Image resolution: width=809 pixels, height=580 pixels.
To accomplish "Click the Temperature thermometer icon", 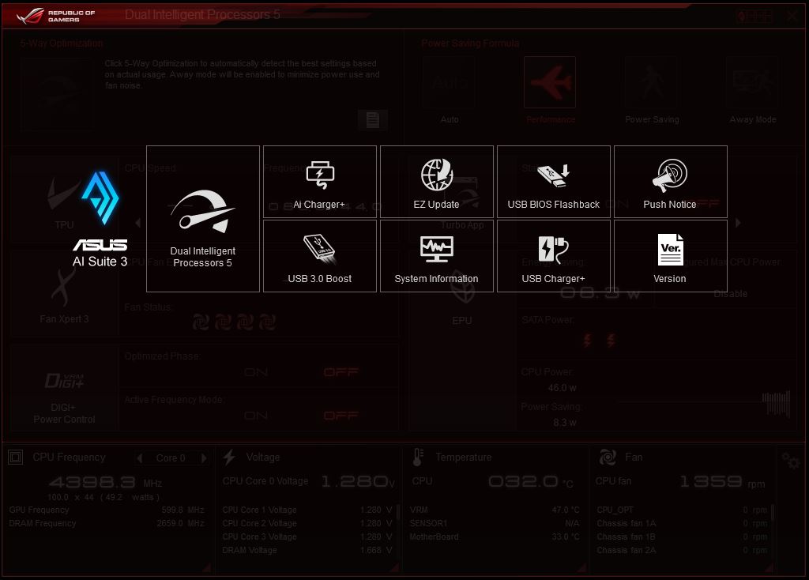I will (418, 458).
